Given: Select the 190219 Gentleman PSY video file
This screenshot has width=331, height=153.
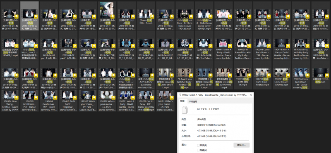Looking at the screenshot, I should [29, 101].
